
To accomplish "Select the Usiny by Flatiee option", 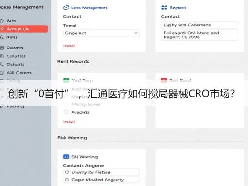I will (102, 172).
